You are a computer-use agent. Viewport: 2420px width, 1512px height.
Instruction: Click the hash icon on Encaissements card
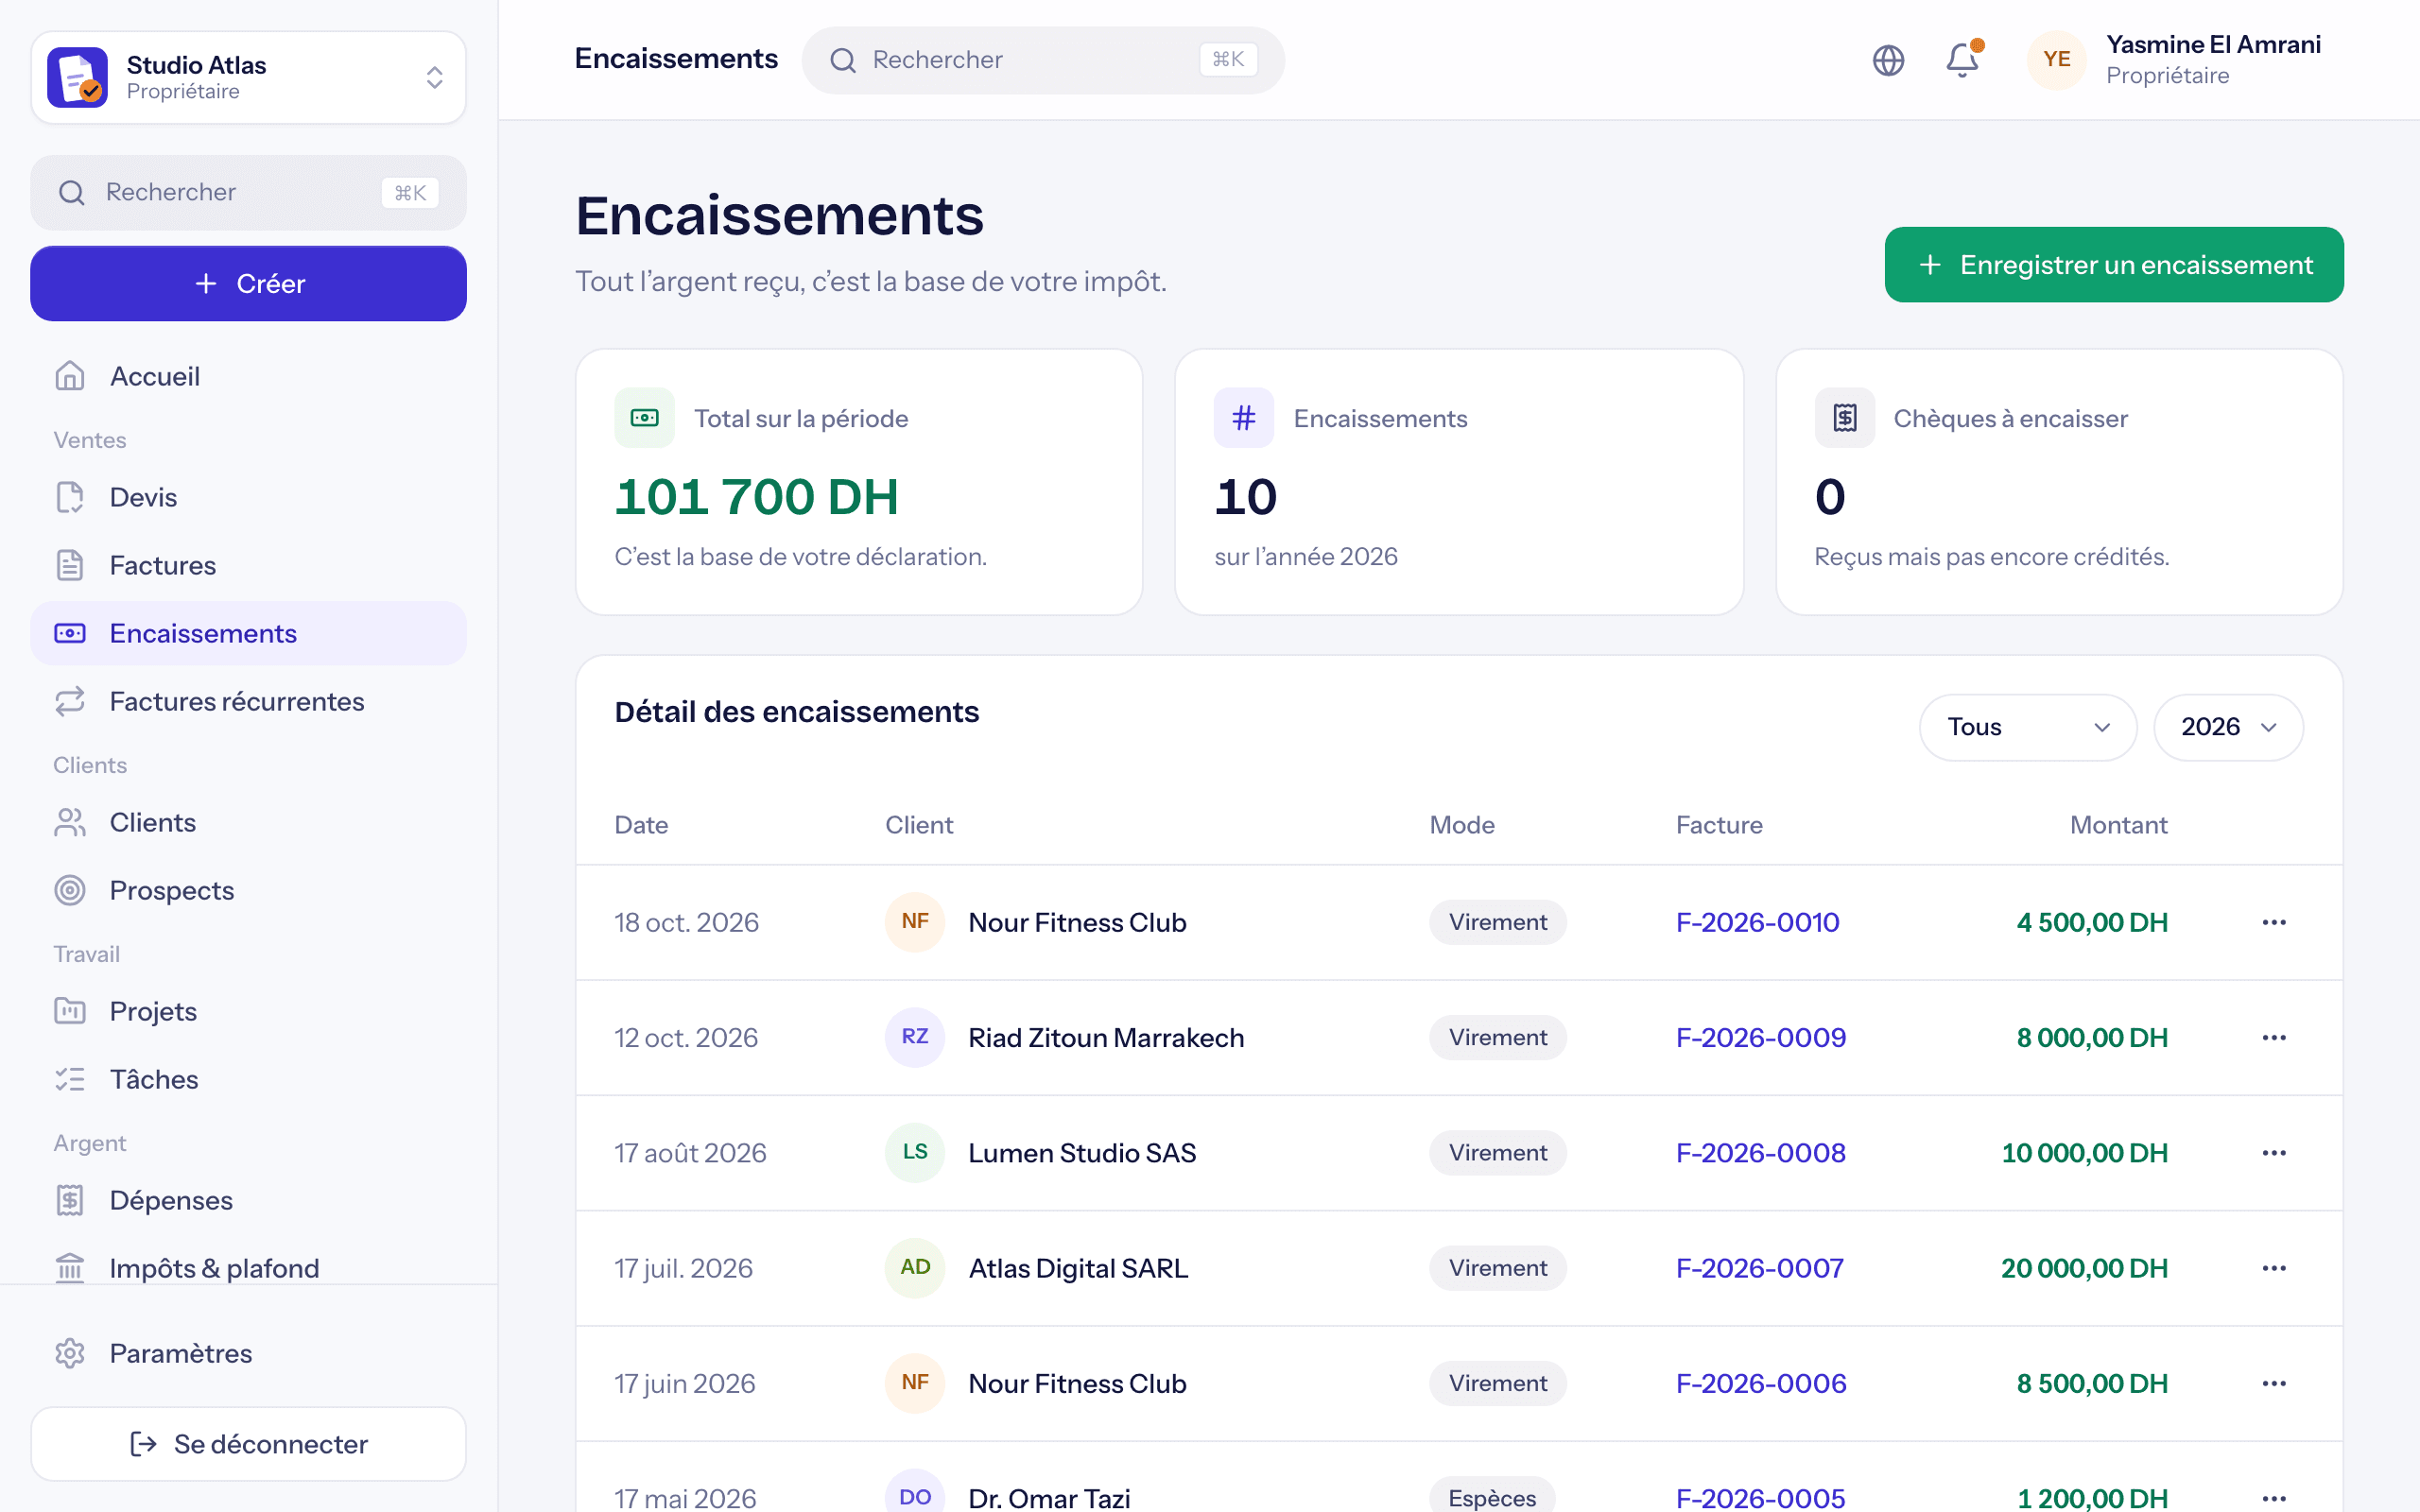coord(1243,418)
